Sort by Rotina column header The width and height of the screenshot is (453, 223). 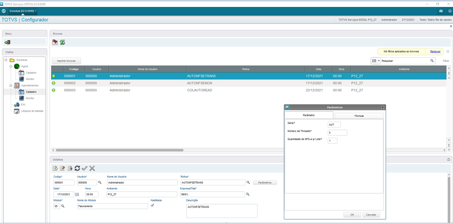point(246,69)
